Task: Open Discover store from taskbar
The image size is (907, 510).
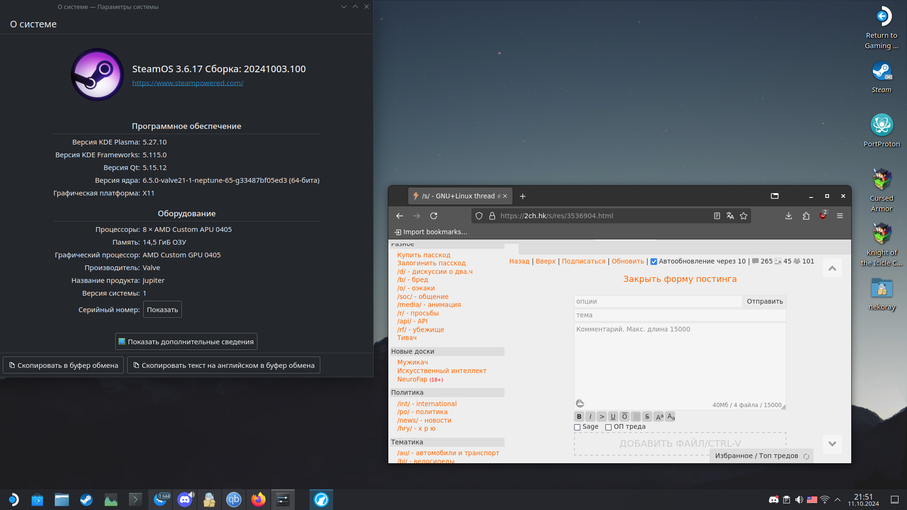Action: [x=37, y=500]
